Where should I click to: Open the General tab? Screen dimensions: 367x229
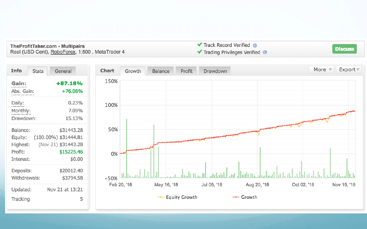click(63, 71)
